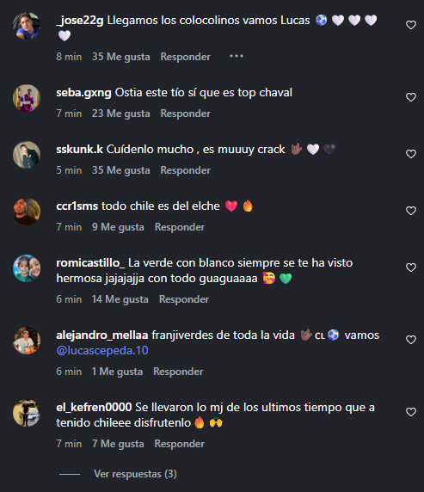Like el_kefren0000's comment heart icon

tap(411, 412)
